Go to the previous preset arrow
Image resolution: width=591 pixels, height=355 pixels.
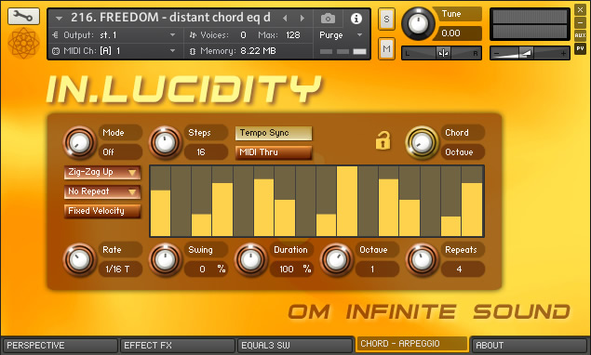[285, 18]
